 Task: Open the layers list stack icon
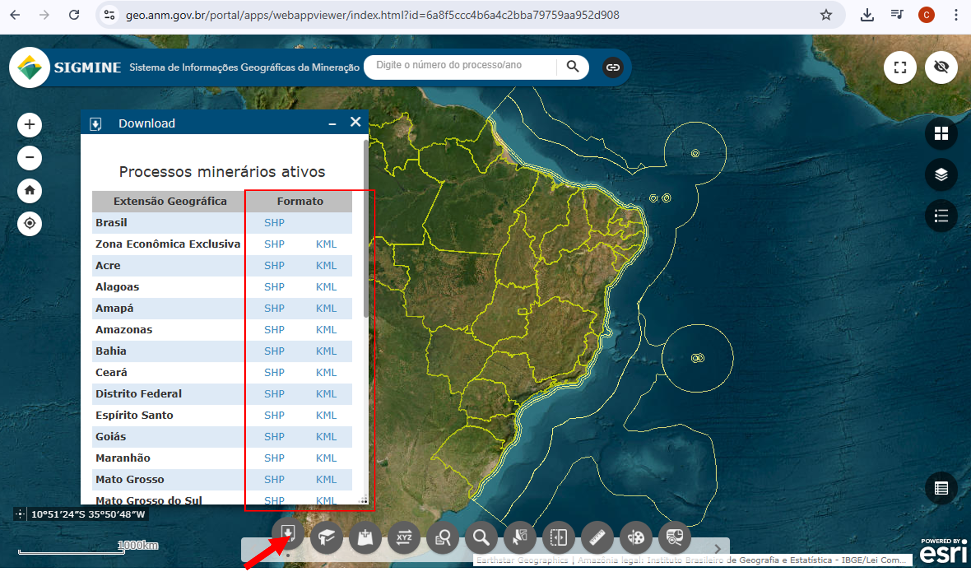coord(941,175)
